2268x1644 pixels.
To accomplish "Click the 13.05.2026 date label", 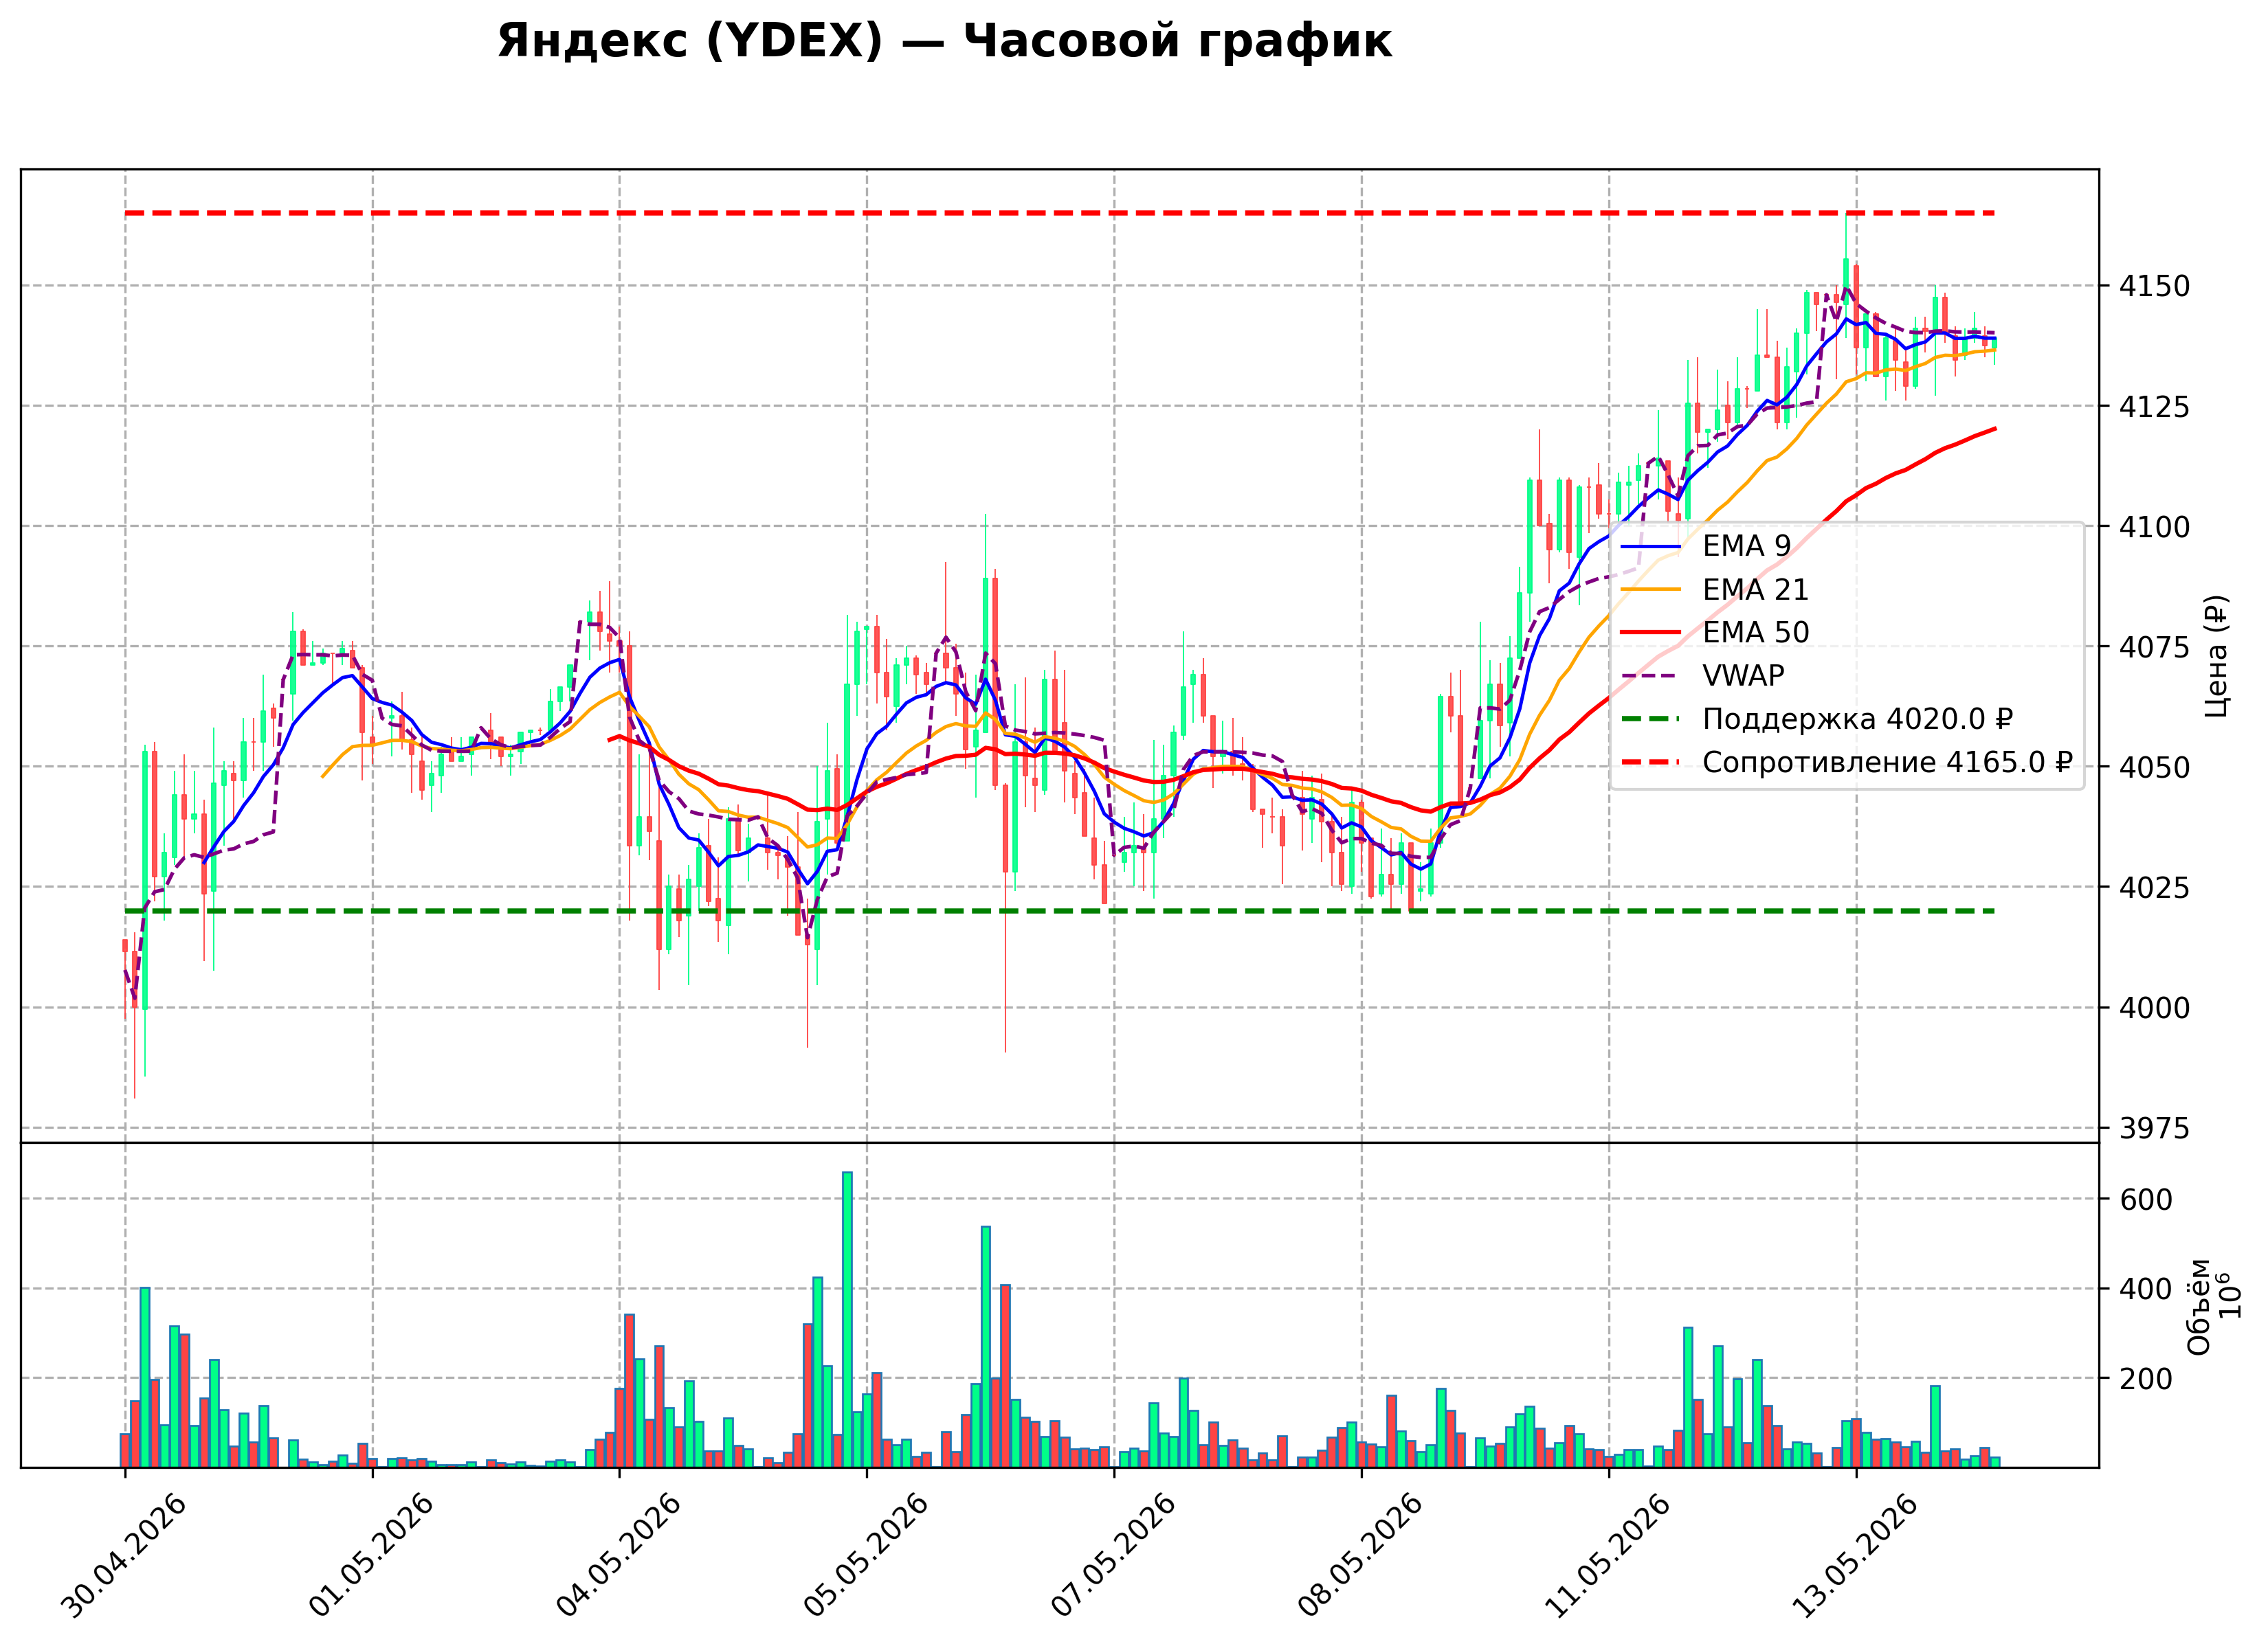I will 1855,1557.
